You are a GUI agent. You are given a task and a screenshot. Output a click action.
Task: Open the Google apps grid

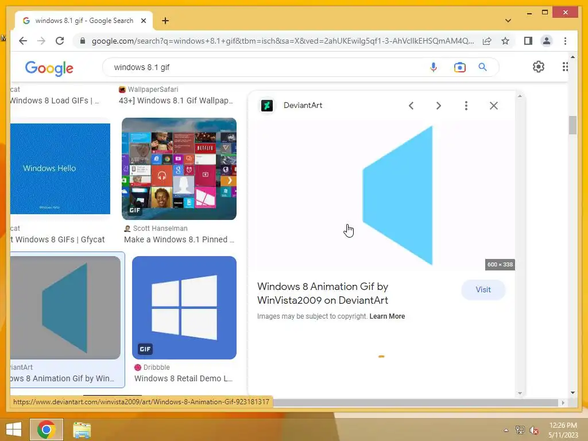[x=565, y=67]
